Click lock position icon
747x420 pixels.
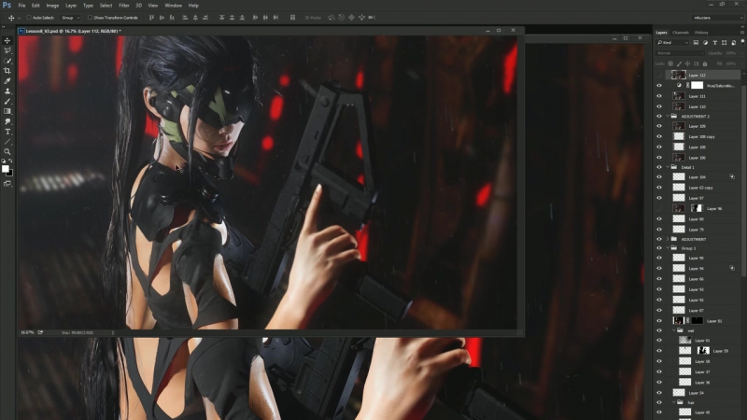coord(687,63)
